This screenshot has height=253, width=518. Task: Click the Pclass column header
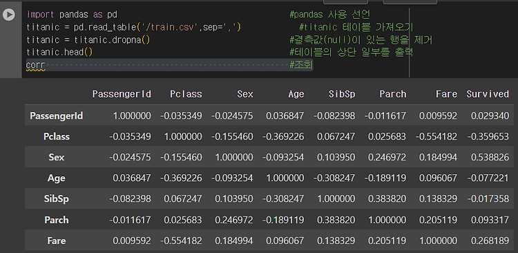click(186, 94)
